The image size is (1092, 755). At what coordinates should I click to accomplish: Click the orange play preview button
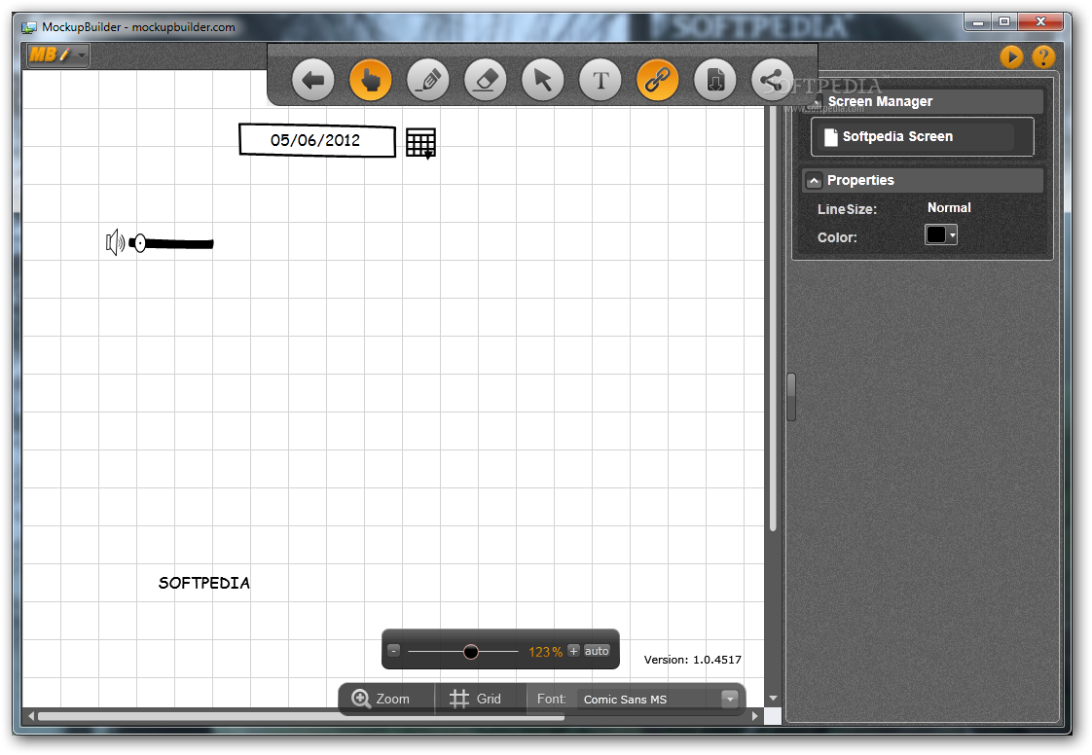click(1011, 56)
